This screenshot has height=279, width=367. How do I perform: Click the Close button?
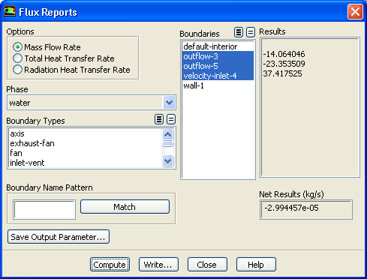[207, 265]
